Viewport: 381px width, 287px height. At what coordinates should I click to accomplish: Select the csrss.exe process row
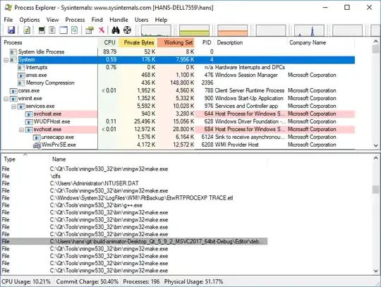(x=178, y=90)
